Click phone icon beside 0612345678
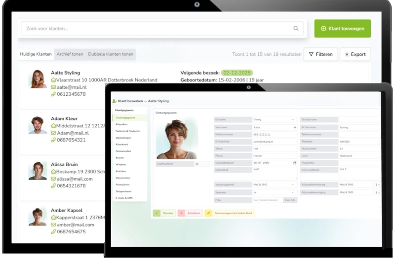The width and height of the screenshot is (395, 263). tap(53, 94)
